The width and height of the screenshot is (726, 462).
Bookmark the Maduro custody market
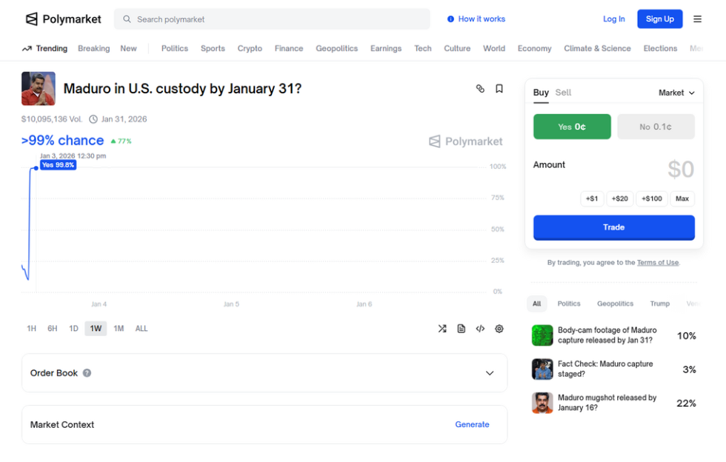[x=499, y=88]
